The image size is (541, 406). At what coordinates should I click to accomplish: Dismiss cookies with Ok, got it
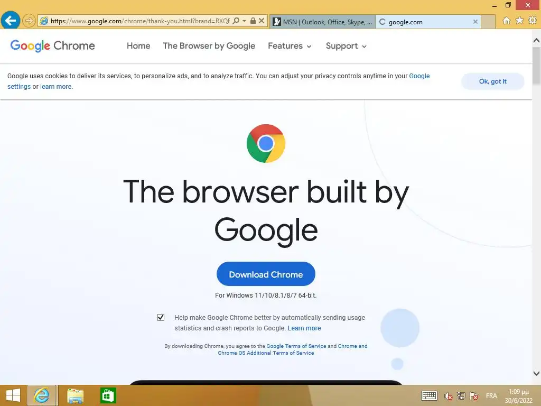tap(493, 81)
